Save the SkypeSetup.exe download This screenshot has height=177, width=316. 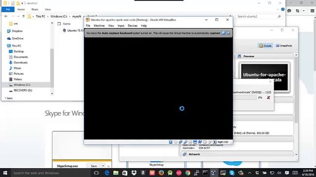tap(94, 166)
